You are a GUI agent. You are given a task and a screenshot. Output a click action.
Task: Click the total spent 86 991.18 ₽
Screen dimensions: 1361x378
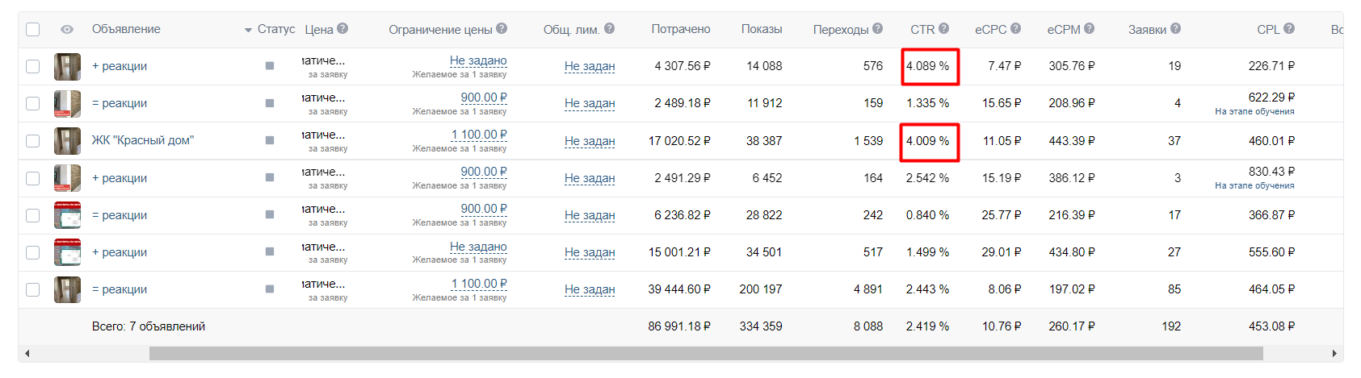[679, 326]
